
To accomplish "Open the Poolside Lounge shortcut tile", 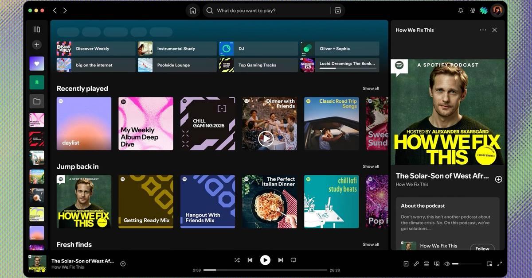I will [177, 65].
